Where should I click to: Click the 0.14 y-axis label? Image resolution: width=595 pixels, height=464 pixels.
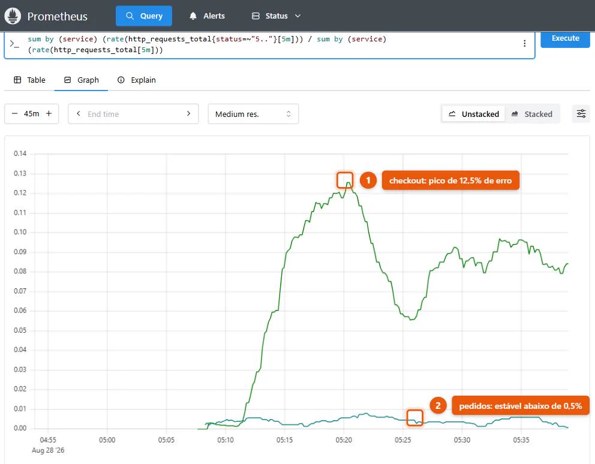point(20,153)
